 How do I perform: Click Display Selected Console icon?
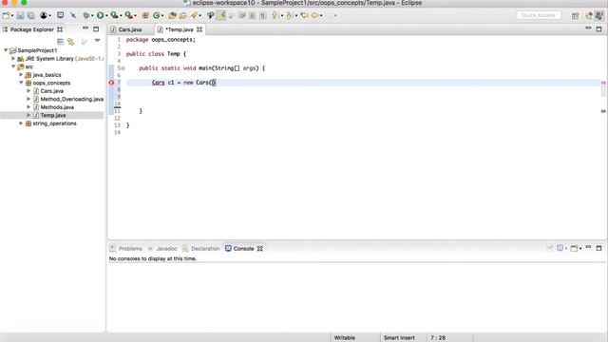560,248
